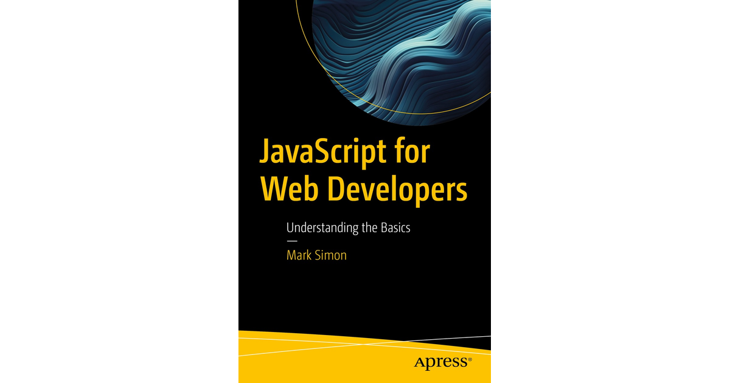730x383 pixels.
Task: Click the short dash below the subtitle
Action: pos(292,242)
